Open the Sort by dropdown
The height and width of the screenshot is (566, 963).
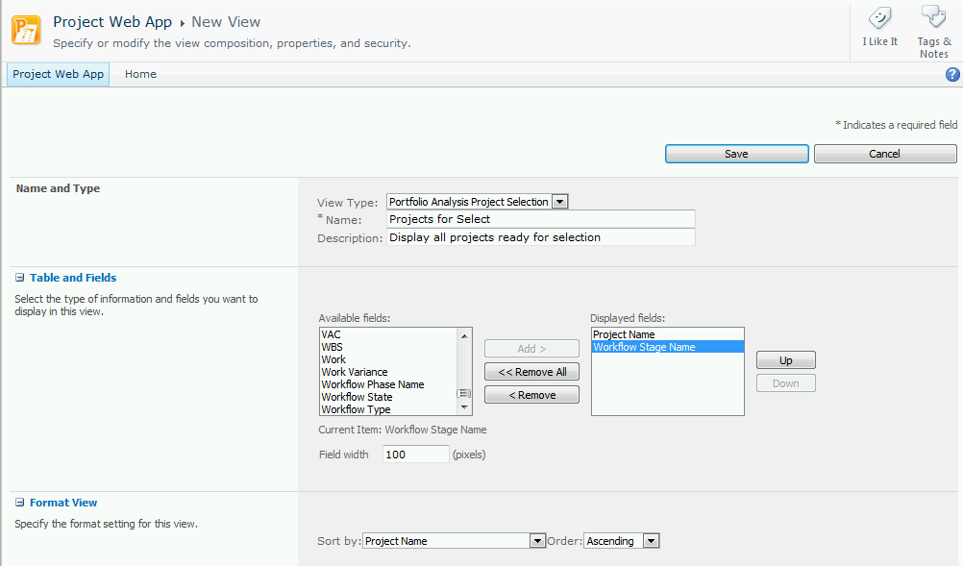coord(537,541)
